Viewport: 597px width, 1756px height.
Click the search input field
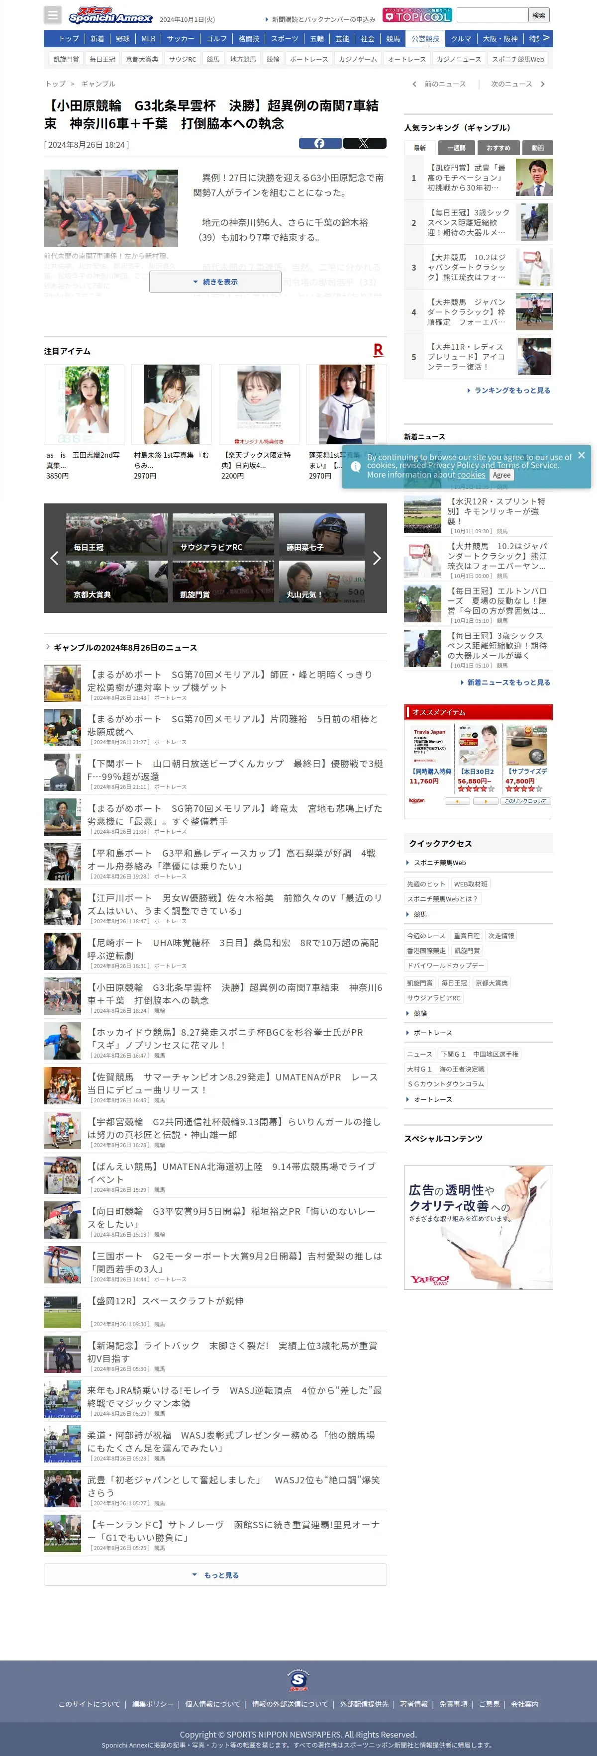[x=492, y=15]
